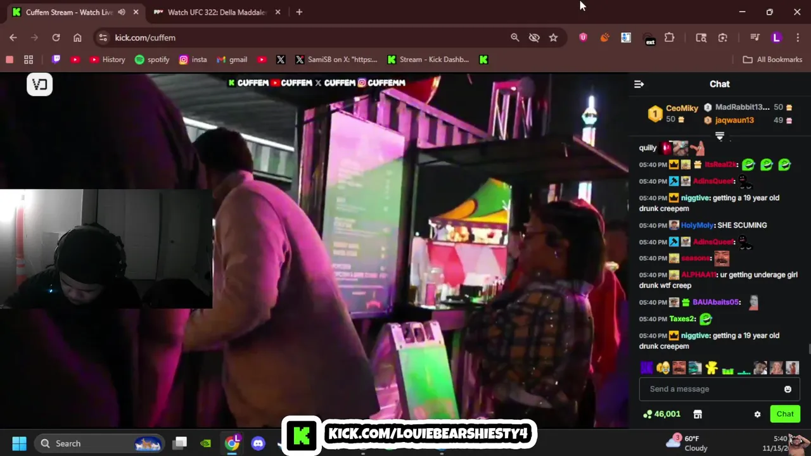
Task: Switch to the Cuffem Stream tab
Action: click(75, 12)
